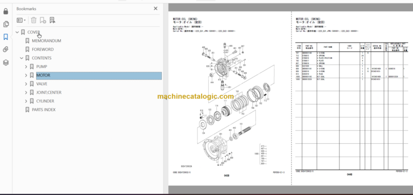Select the CONTENTS bookmark
The width and height of the screenshot is (413, 195).
coord(41,58)
